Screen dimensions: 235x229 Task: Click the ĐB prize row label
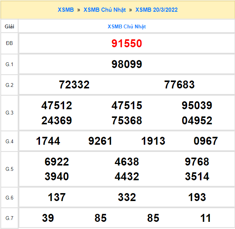coord(9,43)
